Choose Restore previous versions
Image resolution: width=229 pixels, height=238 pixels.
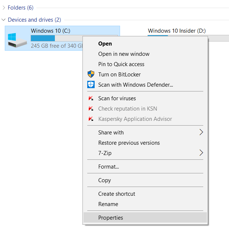pos(145,143)
